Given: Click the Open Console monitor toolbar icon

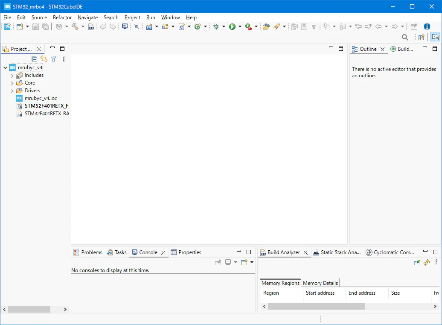Looking at the screenshot, I should 125,26.
